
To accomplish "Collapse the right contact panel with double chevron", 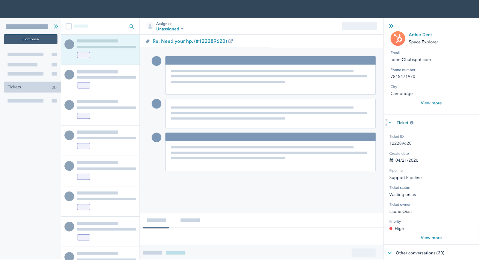I will click(x=391, y=26).
